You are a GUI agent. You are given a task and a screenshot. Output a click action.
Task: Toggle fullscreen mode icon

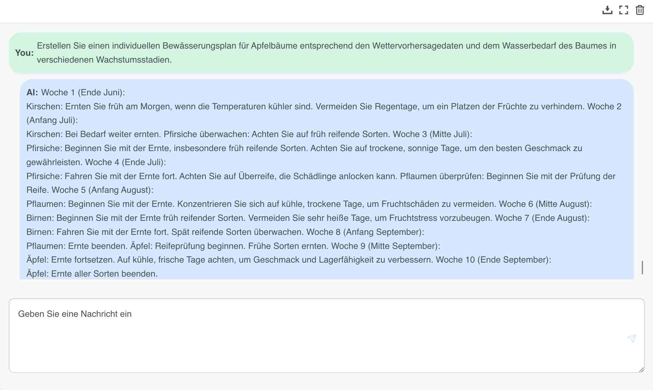[x=624, y=10]
